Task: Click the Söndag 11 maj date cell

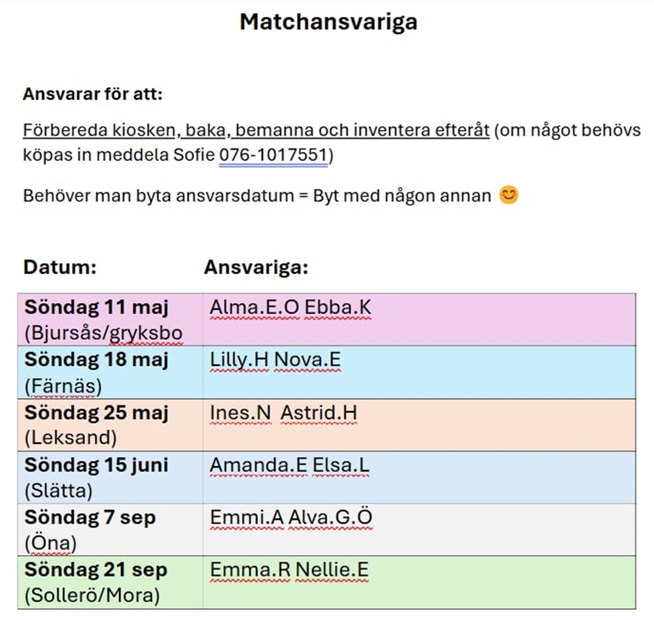Action: click(x=110, y=319)
